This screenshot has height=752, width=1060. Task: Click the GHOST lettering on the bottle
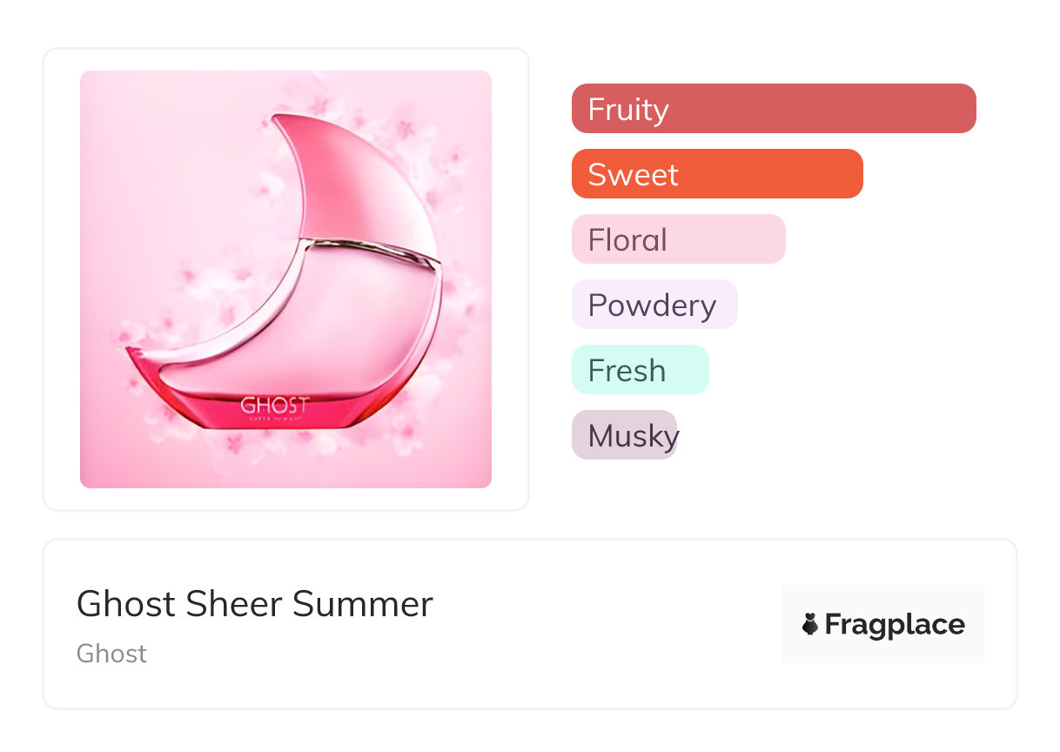pos(274,406)
